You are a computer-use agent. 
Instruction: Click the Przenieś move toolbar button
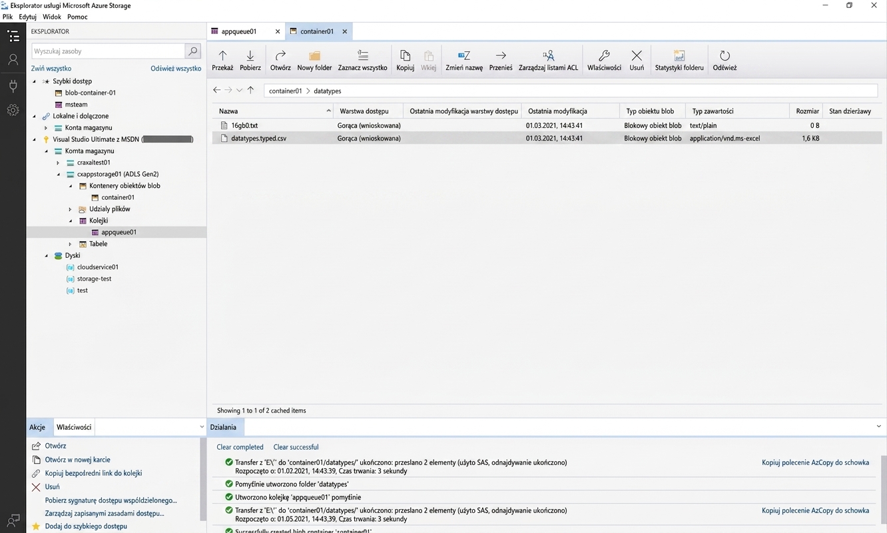[501, 60]
